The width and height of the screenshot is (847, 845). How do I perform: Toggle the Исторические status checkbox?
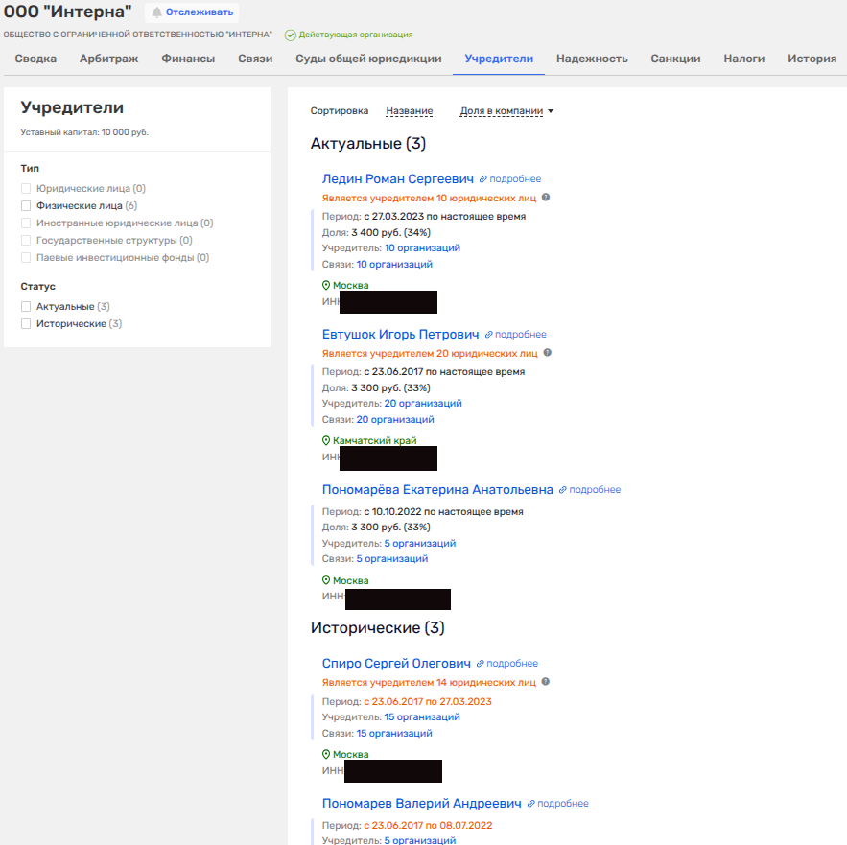27,324
